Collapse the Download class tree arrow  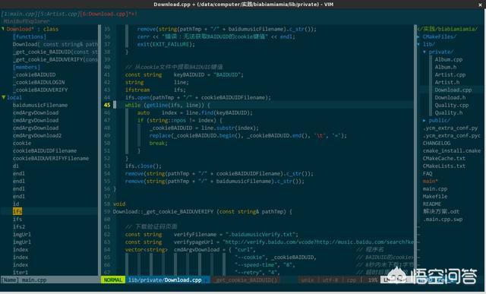coord(3,29)
